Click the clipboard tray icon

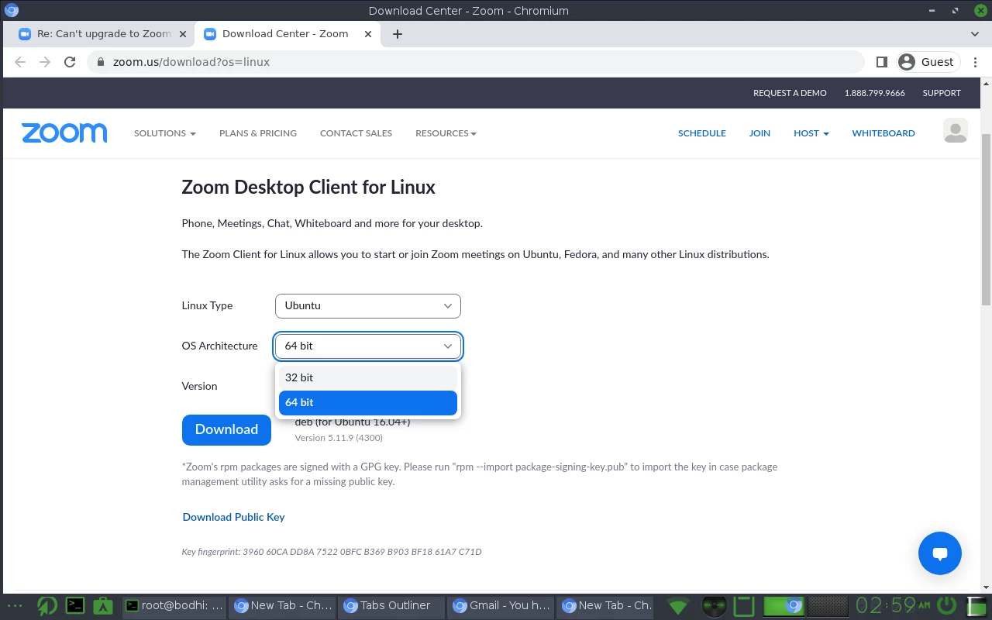pyautogui.click(x=744, y=605)
